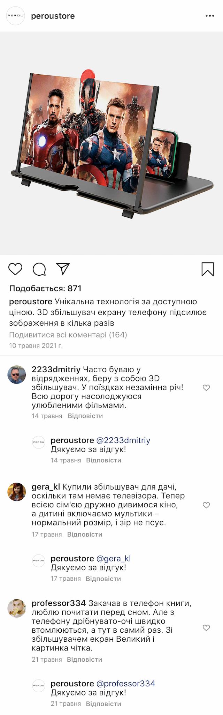This screenshot has height=715, width=223.
Task: Tap the comment speech bubble icon
Action: click(x=39, y=269)
